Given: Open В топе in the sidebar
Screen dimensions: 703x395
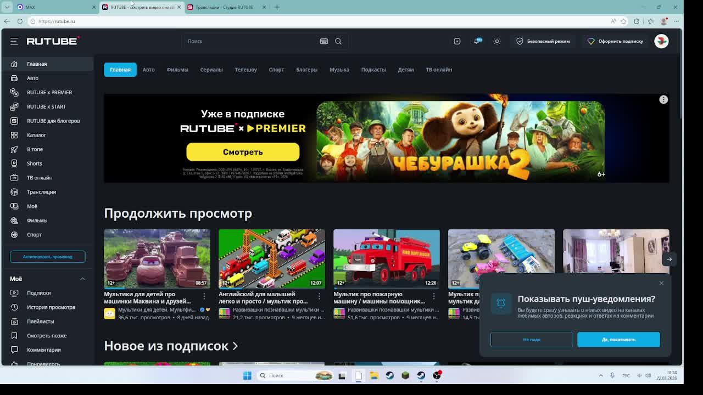Looking at the screenshot, I should (x=48, y=149).
